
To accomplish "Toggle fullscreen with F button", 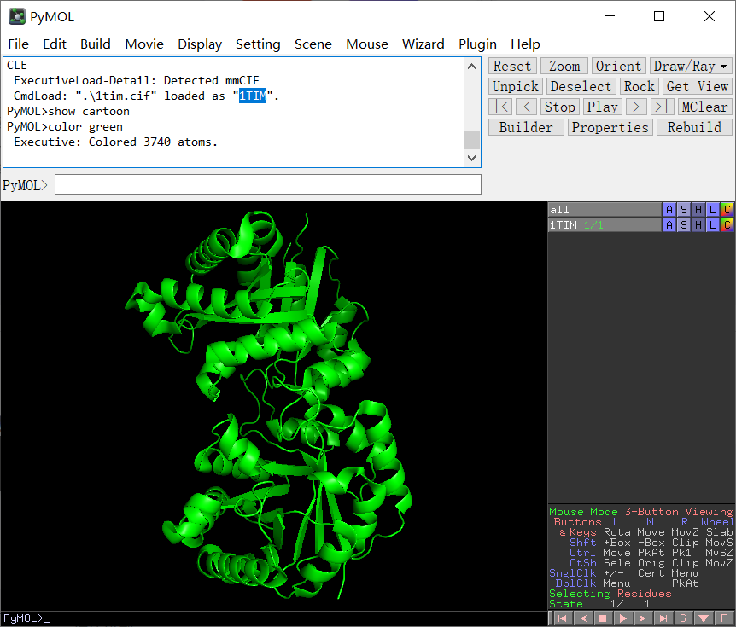I will [724, 618].
